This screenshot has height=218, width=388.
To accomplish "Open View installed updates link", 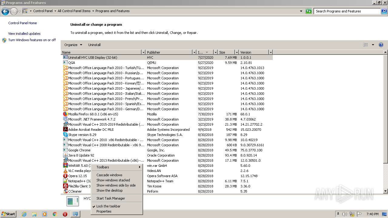I will pyautogui.click(x=24, y=34).
